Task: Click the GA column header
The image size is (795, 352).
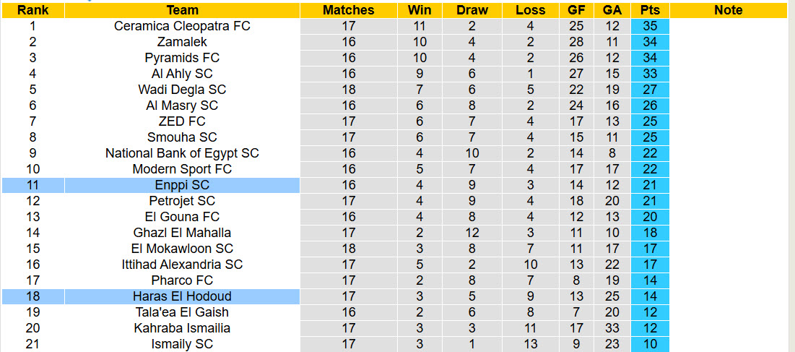Action: 612,10
